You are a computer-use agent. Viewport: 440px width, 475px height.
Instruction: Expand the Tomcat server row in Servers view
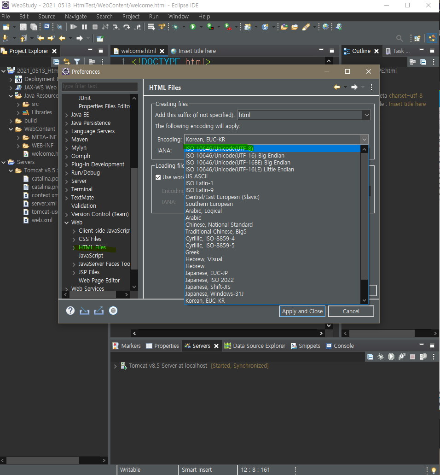click(115, 366)
